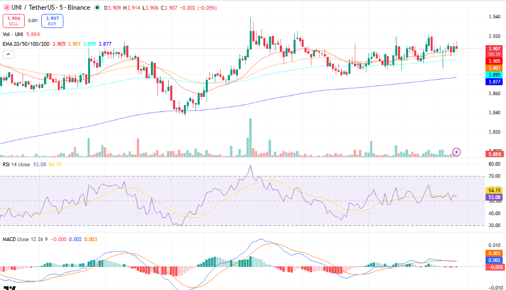Viewport: 506px width, 290px height.
Task: Select the MACD close 12 26 9 legend
Action: point(25,239)
